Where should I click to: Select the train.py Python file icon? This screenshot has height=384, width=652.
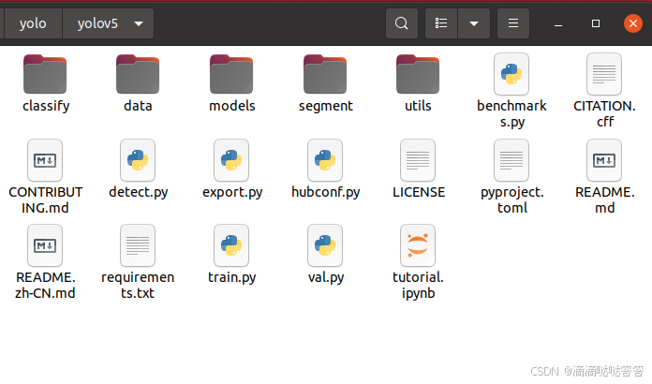click(231, 245)
